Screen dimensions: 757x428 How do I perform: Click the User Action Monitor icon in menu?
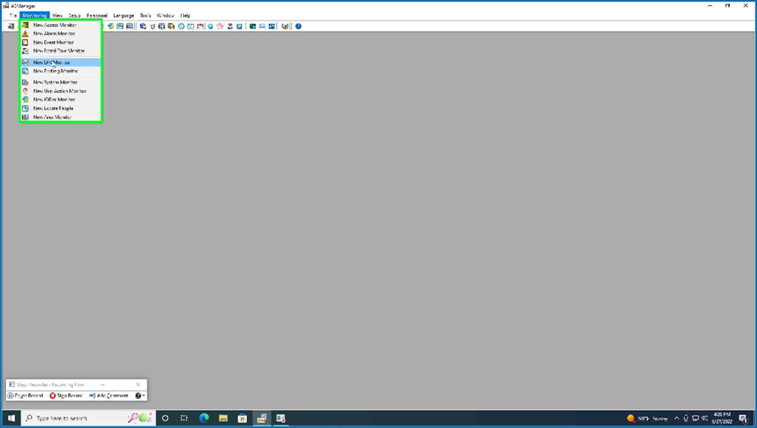(25, 90)
